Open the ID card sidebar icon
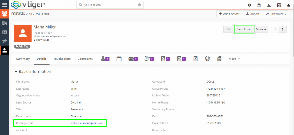The image size is (294, 135). [5, 32]
